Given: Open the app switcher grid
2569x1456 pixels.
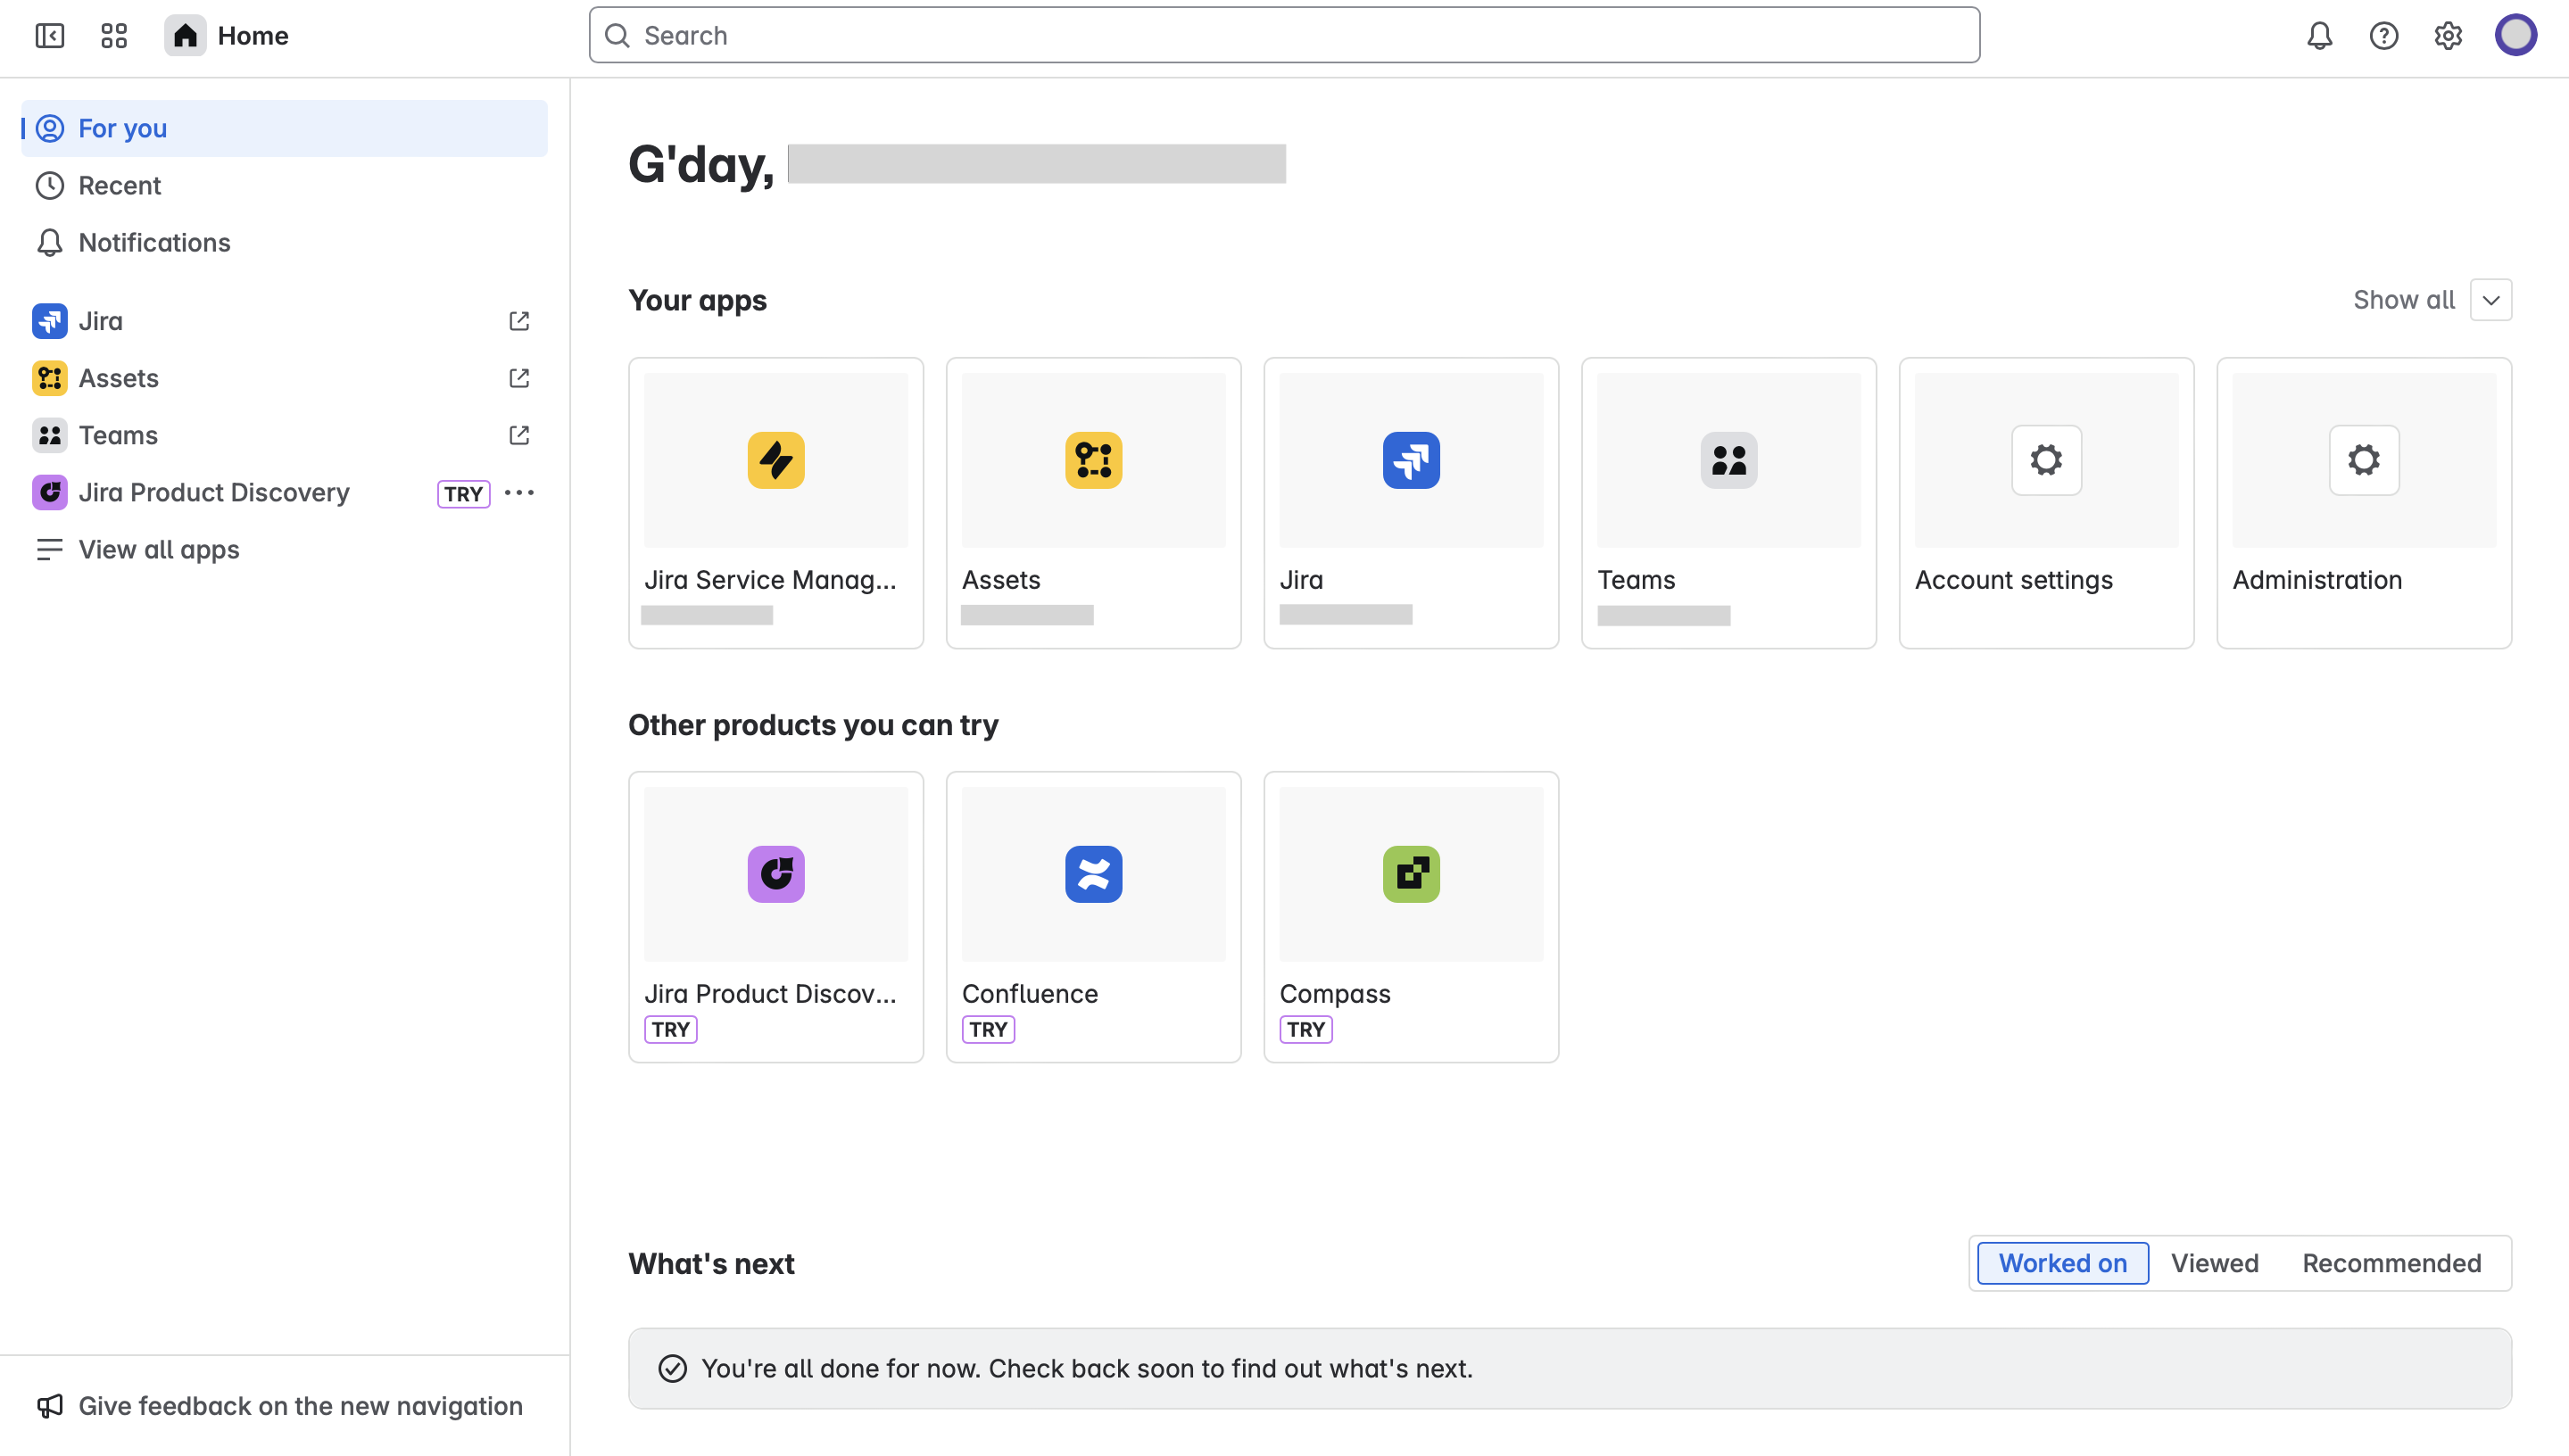Looking at the screenshot, I should click(113, 35).
